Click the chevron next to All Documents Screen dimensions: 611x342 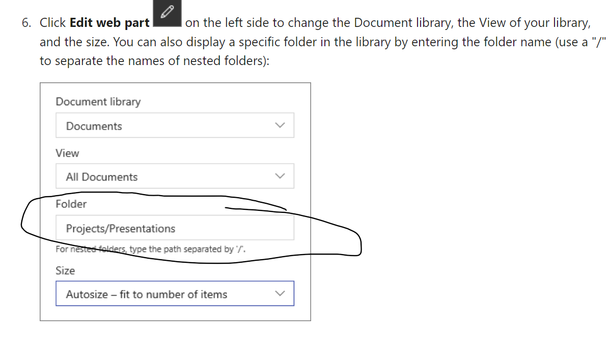coord(280,176)
